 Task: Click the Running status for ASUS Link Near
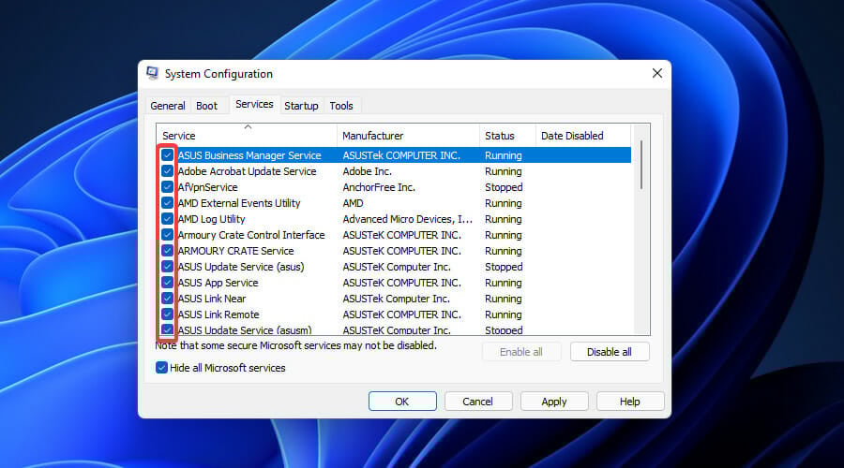click(504, 299)
